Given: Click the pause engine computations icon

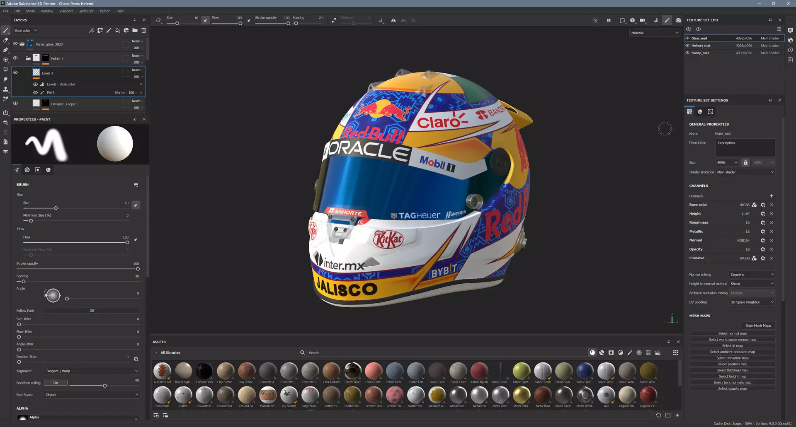Looking at the screenshot, I should tap(609, 20).
